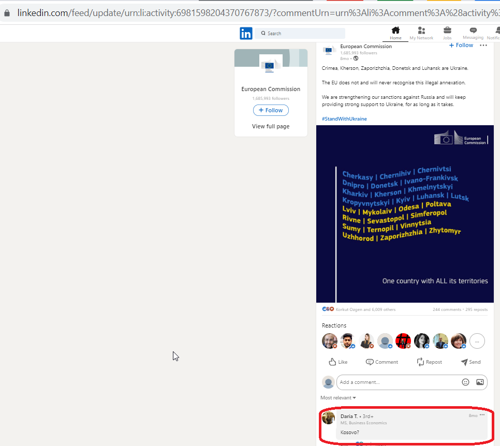Open the Messaging tab
The image size is (500, 446).
click(x=473, y=33)
